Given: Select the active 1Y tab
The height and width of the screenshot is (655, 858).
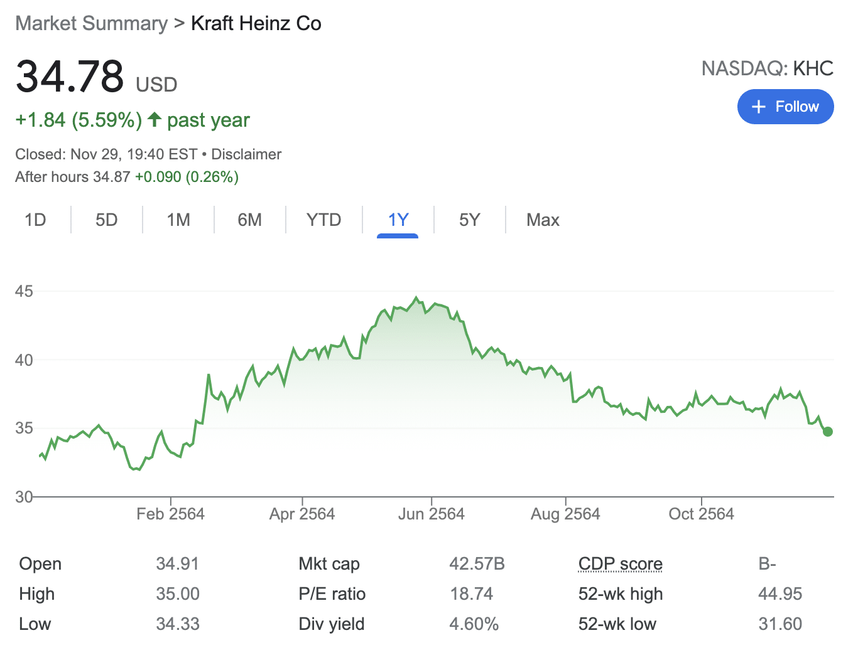Looking at the screenshot, I should (x=398, y=220).
